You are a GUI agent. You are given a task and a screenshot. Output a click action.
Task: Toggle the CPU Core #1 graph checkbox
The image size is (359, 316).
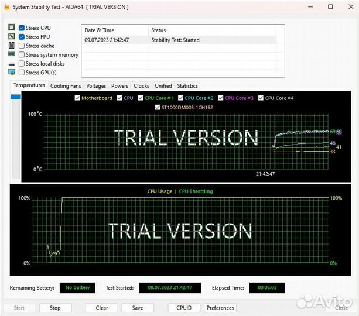141,98
